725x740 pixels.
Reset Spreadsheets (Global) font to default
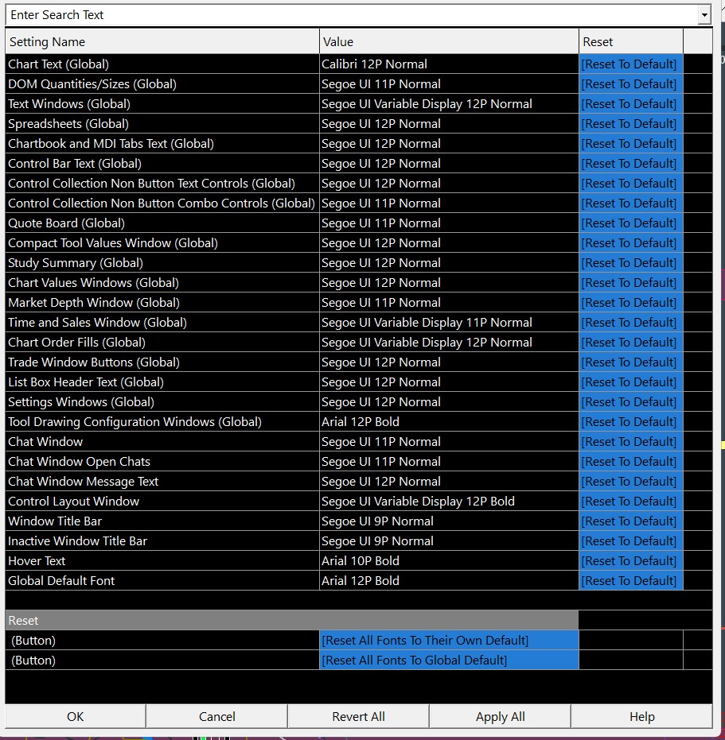[630, 124]
